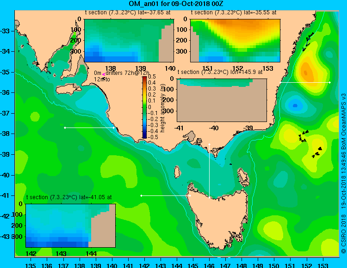Click the -39 latitude axis label
Screen dimensions: 347x268
click(x=5, y=154)
